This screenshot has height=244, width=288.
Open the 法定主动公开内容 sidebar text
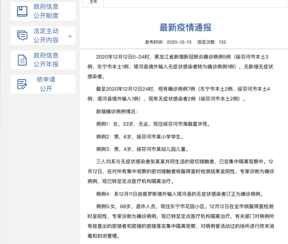pyautogui.click(x=46, y=35)
